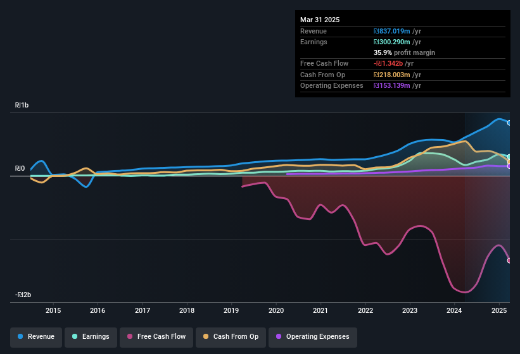The height and width of the screenshot is (354, 520).
Task: Click the purple Operating Expenses endpoint marker
Action: (509, 166)
